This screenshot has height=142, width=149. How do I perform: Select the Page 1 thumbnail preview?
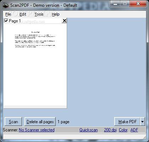tap(35, 65)
